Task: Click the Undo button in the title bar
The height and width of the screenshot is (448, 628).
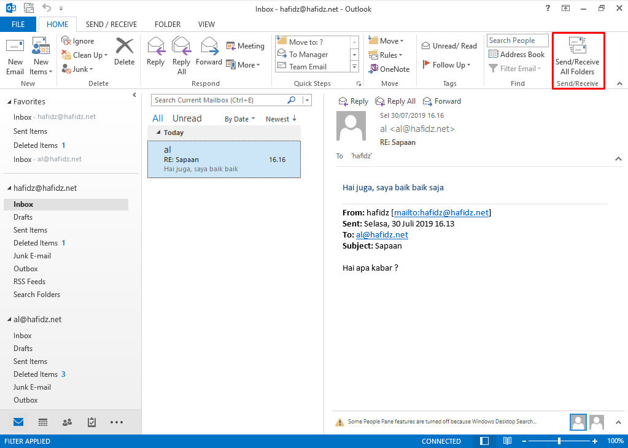Action: pos(47,7)
